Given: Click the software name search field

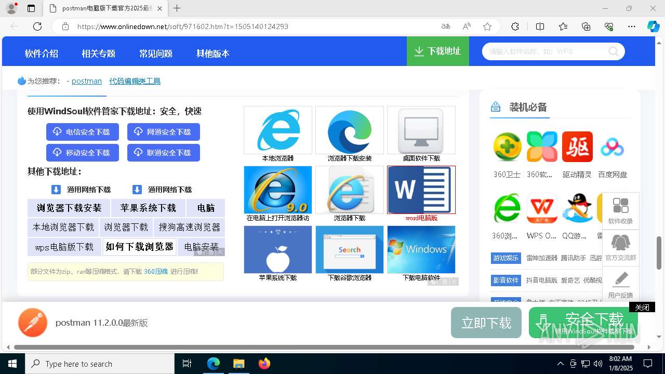Looking at the screenshot, I should 546,51.
